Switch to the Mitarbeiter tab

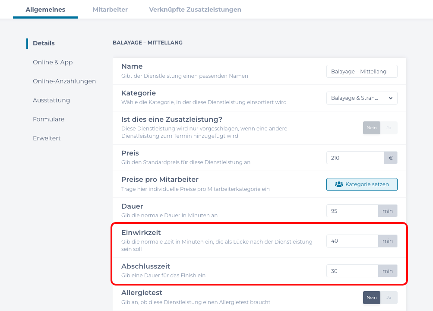click(110, 9)
